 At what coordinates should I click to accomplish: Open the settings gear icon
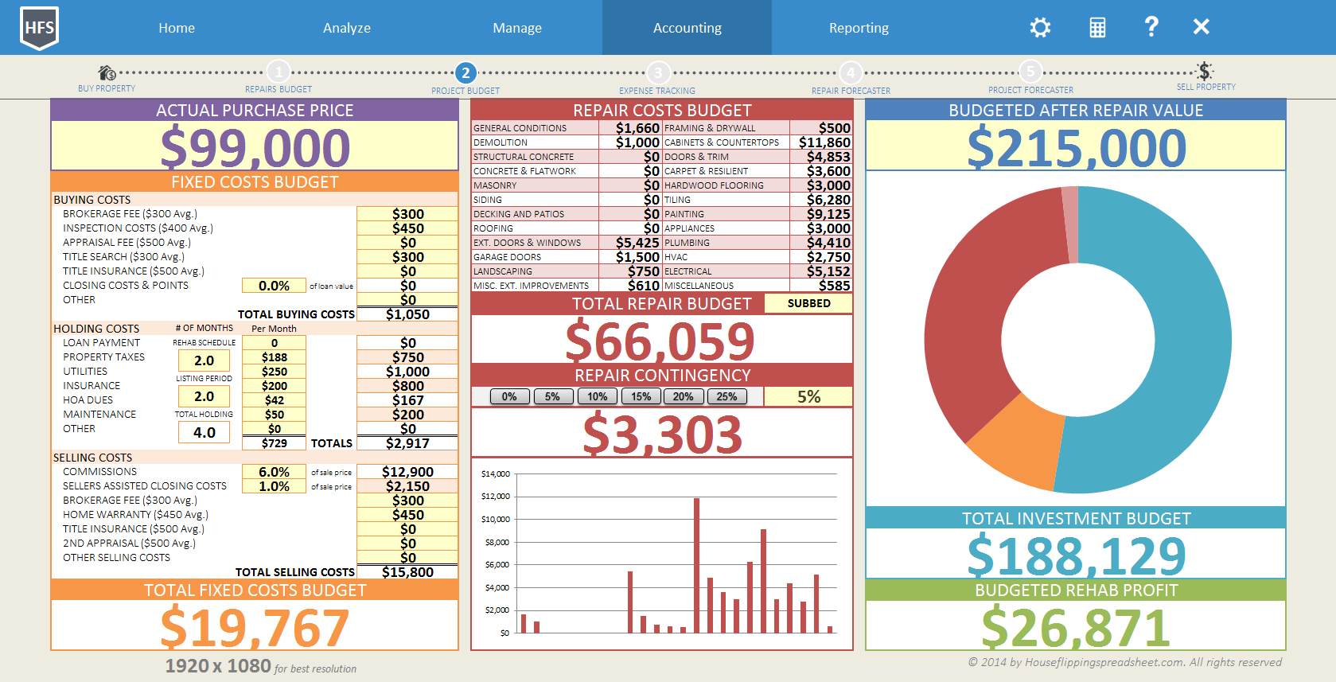1040,28
